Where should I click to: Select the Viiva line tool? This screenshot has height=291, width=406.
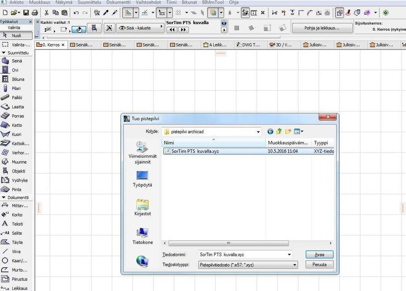(x=16, y=251)
